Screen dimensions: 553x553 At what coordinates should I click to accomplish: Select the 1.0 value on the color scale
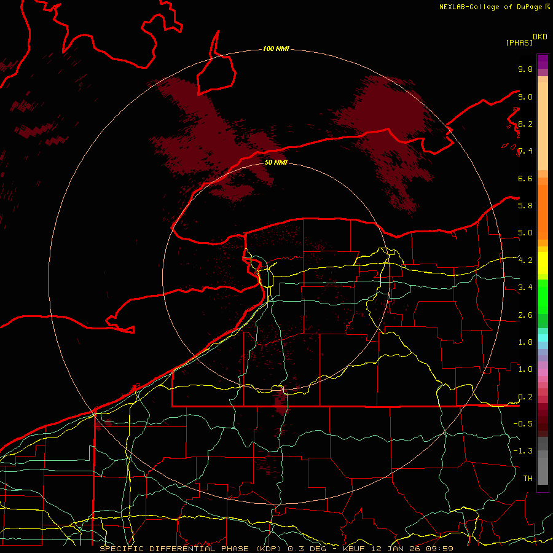[525, 369]
